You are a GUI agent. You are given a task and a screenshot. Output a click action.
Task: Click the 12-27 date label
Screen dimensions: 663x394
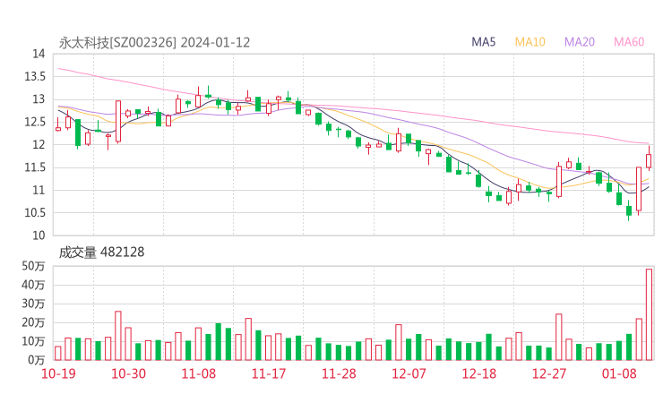click(549, 373)
